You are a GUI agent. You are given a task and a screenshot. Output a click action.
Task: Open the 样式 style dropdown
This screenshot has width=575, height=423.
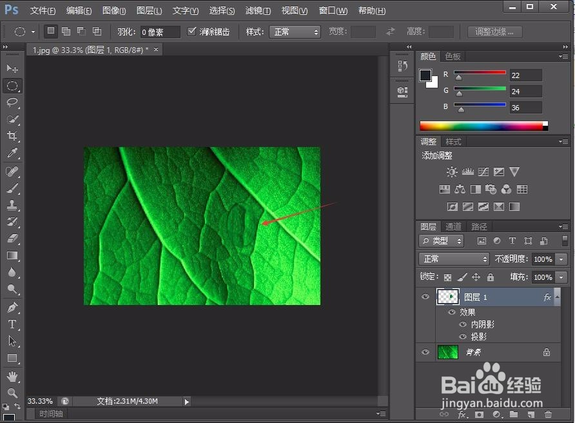coord(295,32)
